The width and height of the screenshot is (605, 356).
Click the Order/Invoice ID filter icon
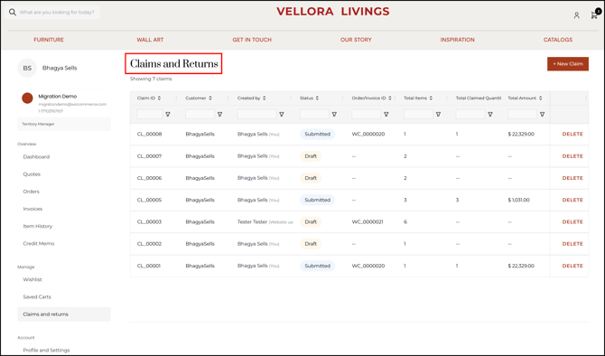pos(386,114)
